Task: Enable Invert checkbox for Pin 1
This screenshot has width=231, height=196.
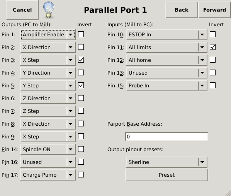Action: point(81,34)
